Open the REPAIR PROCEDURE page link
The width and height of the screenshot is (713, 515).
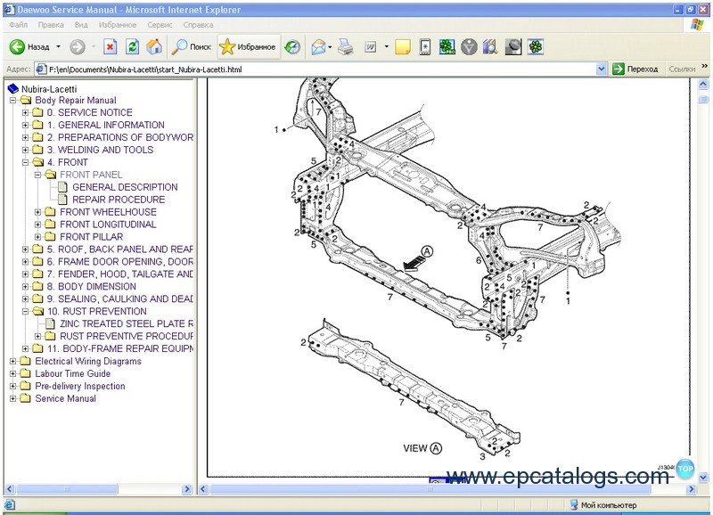point(119,199)
